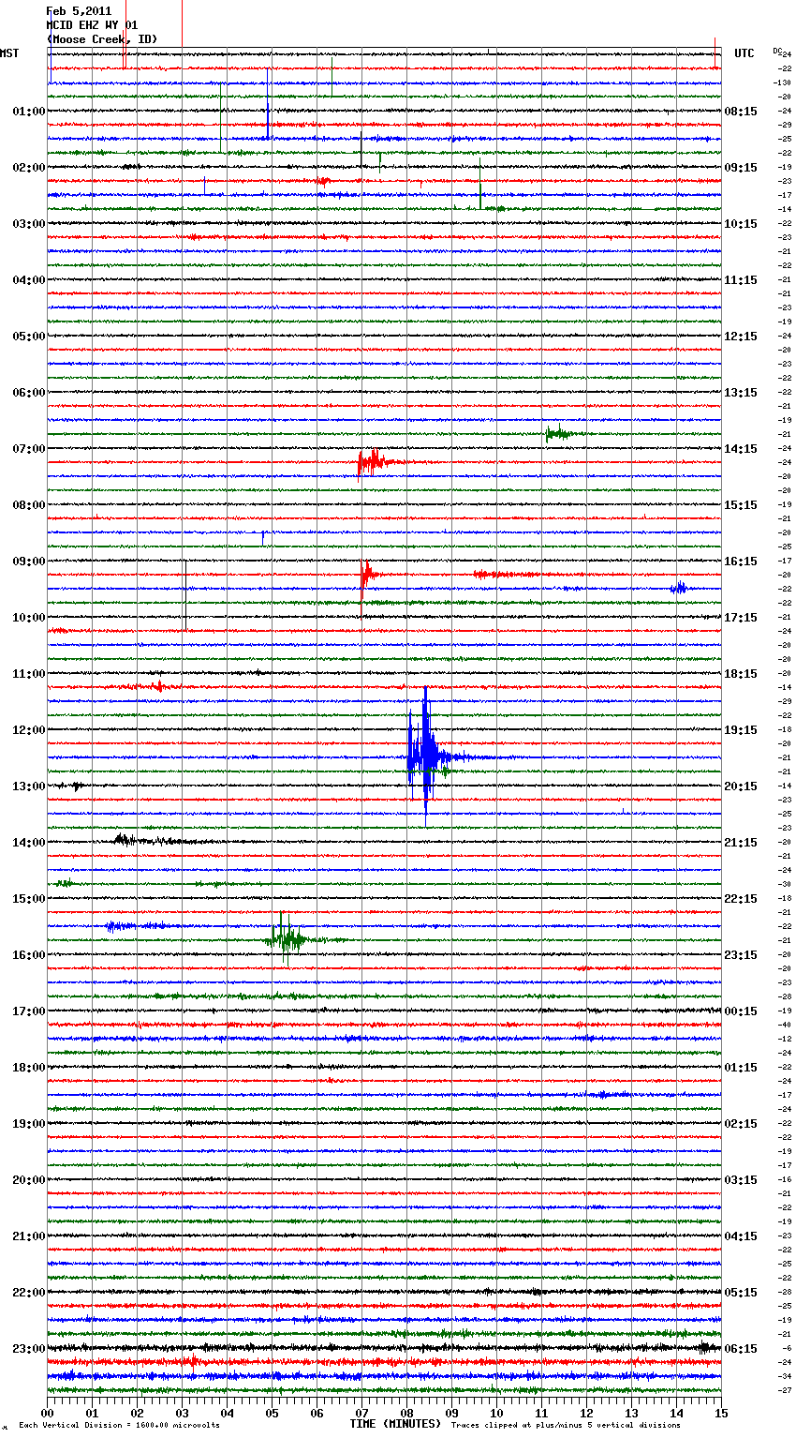This screenshot has width=796, height=1438.
Task: Click the "07:00" MST time label
Action: (29, 449)
